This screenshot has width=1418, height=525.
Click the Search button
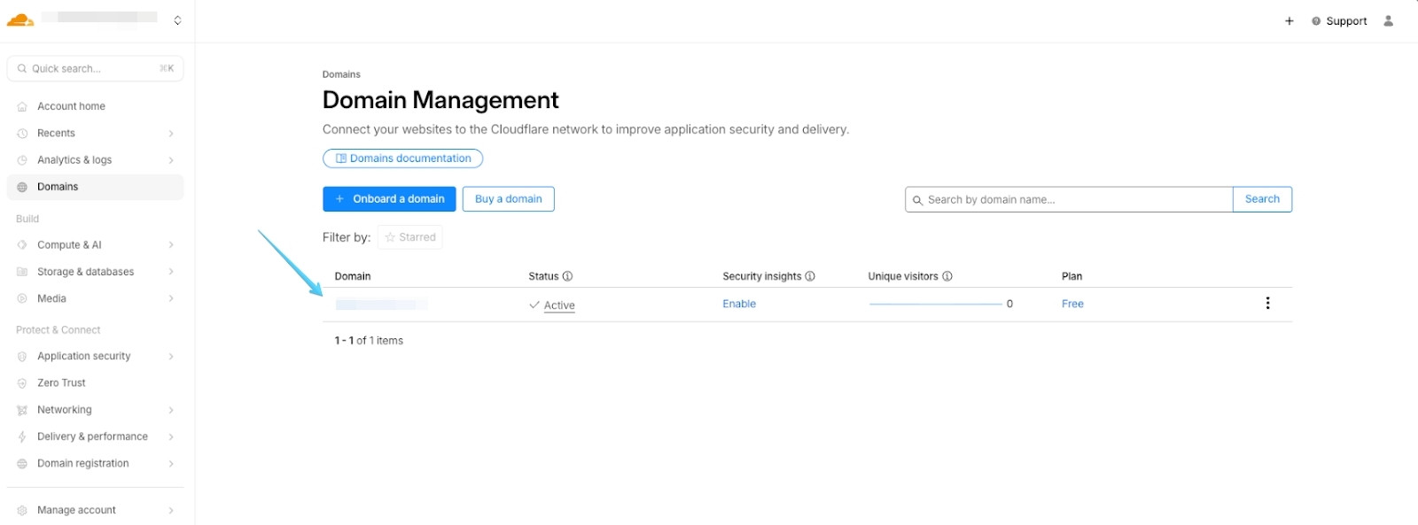tap(1262, 199)
